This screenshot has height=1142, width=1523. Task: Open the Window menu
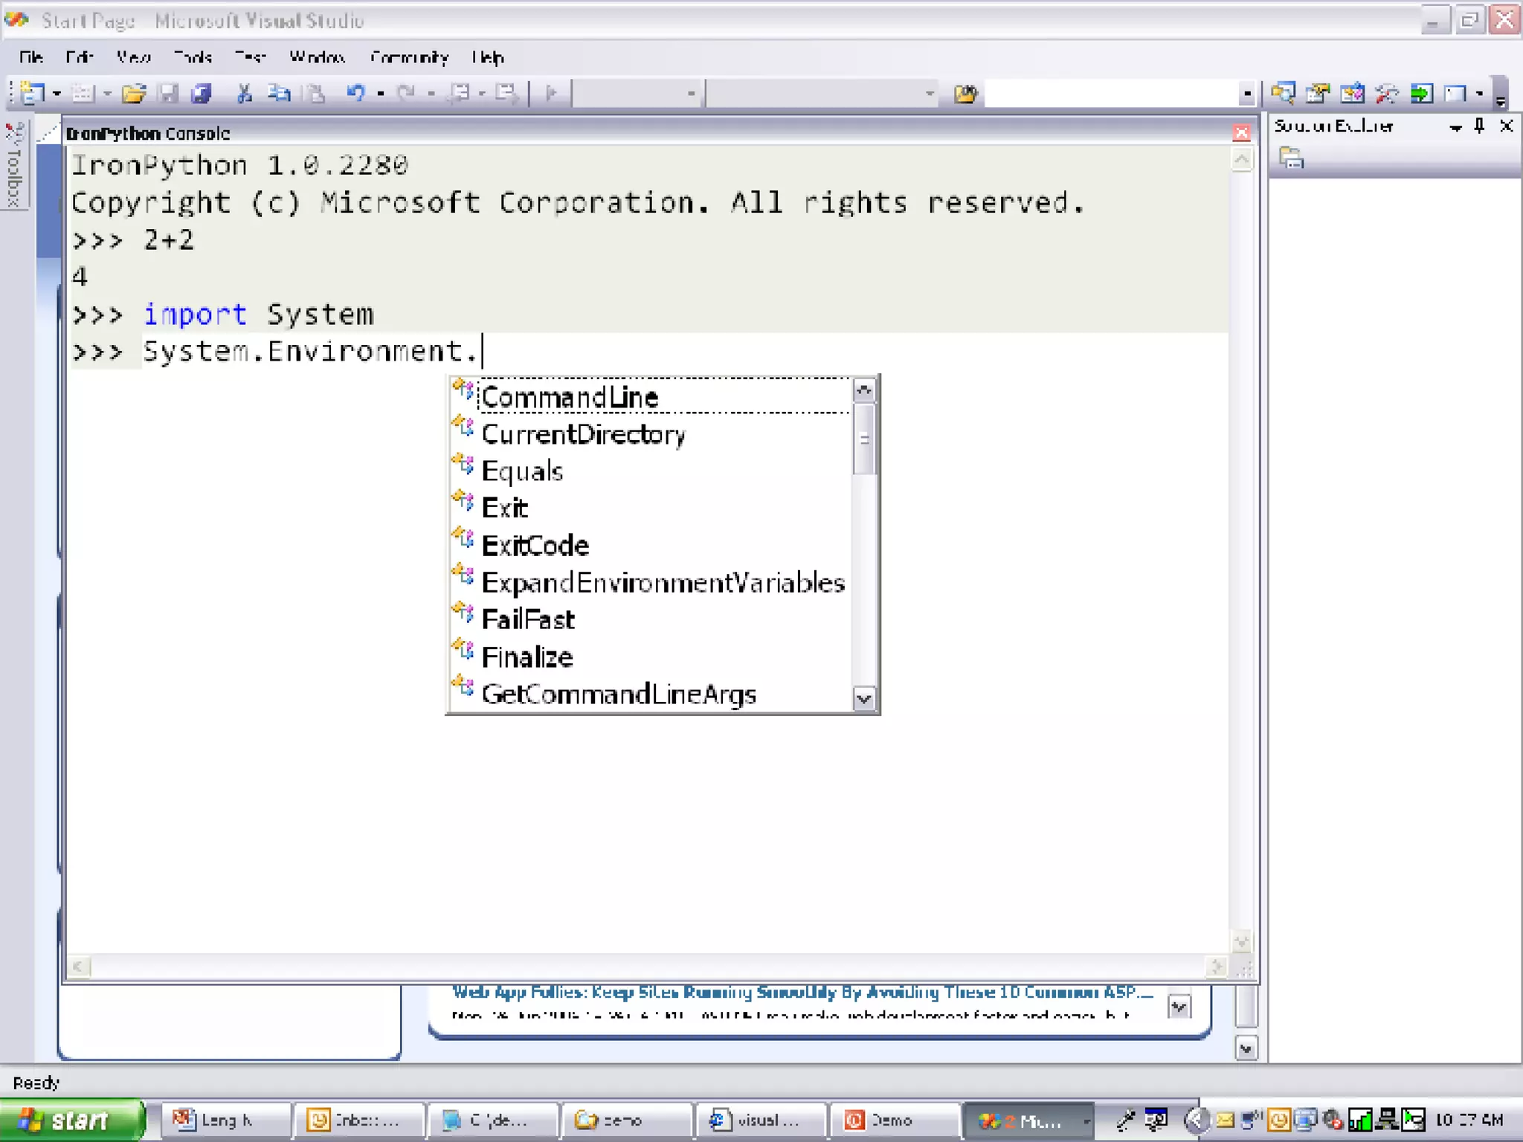[318, 57]
